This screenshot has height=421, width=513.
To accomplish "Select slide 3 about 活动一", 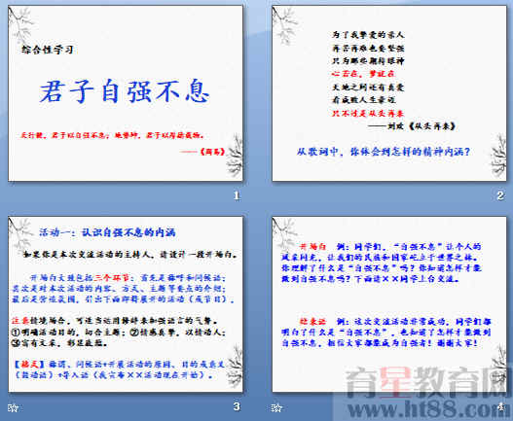I will pos(126,304).
